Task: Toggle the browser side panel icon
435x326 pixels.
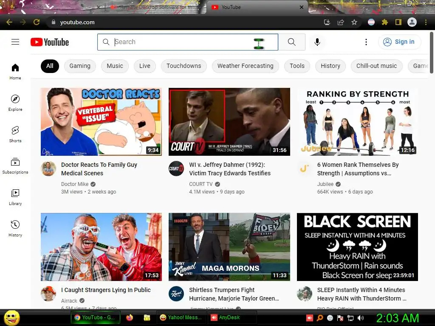Action: pos(398,22)
